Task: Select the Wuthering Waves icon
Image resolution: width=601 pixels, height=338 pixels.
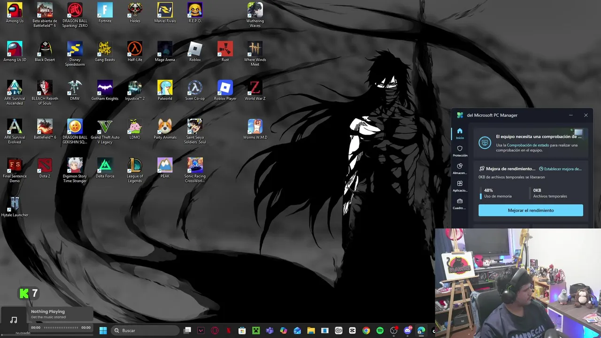Action: [x=255, y=15]
